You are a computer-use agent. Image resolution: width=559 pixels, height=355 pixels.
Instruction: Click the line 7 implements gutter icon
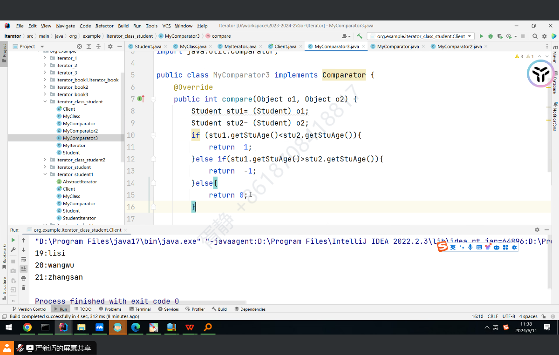pyautogui.click(x=141, y=99)
